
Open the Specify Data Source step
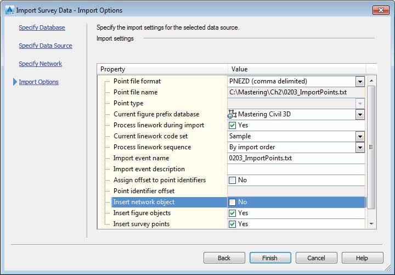pyautogui.click(x=46, y=46)
